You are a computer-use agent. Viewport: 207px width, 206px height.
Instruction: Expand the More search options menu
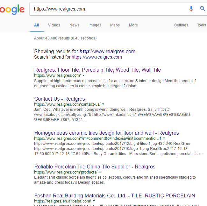tap(133, 25)
